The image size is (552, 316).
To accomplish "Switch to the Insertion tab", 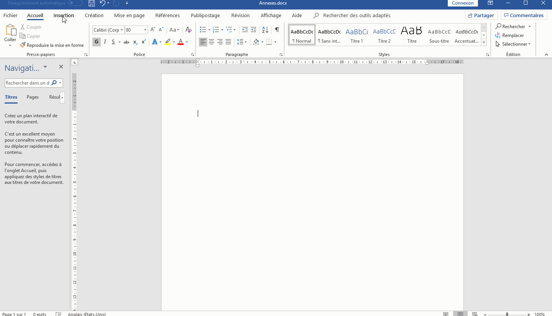I will point(64,16).
